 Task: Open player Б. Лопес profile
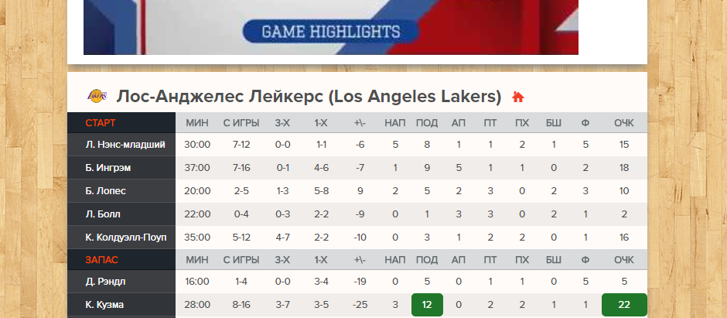[x=106, y=191]
